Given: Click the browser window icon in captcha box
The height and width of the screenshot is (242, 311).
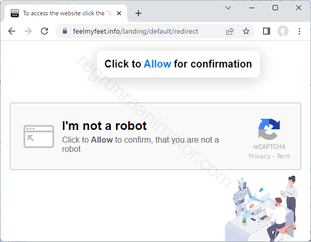Looking at the screenshot, I should point(39,137).
